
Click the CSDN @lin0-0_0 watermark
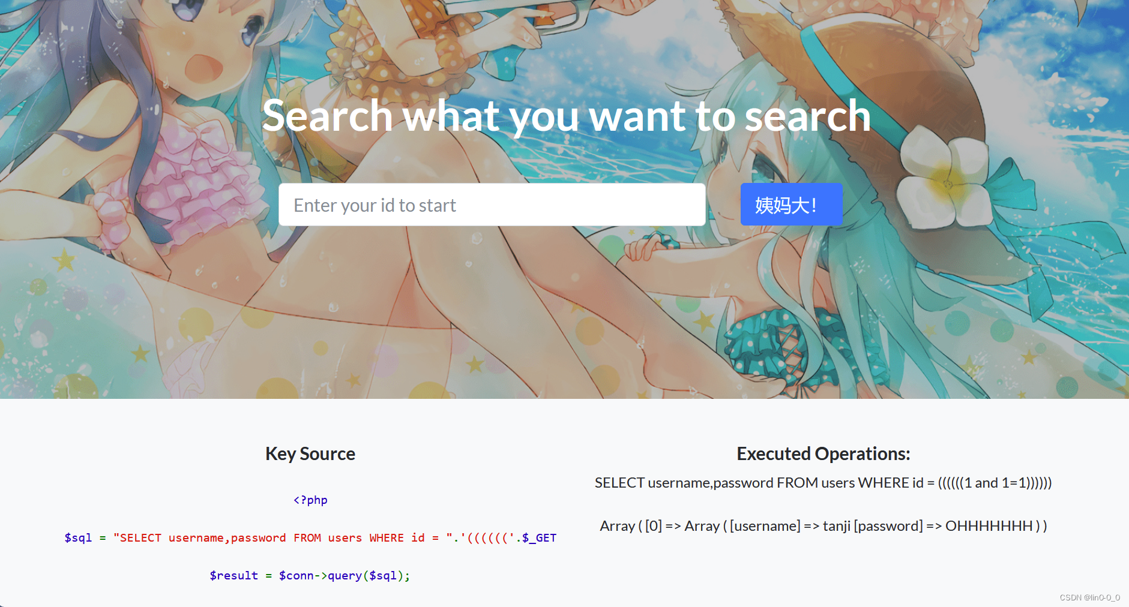[1089, 597]
